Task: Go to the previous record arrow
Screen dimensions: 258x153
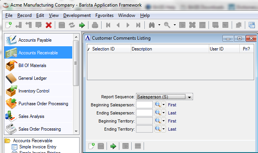Action: (118, 25)
